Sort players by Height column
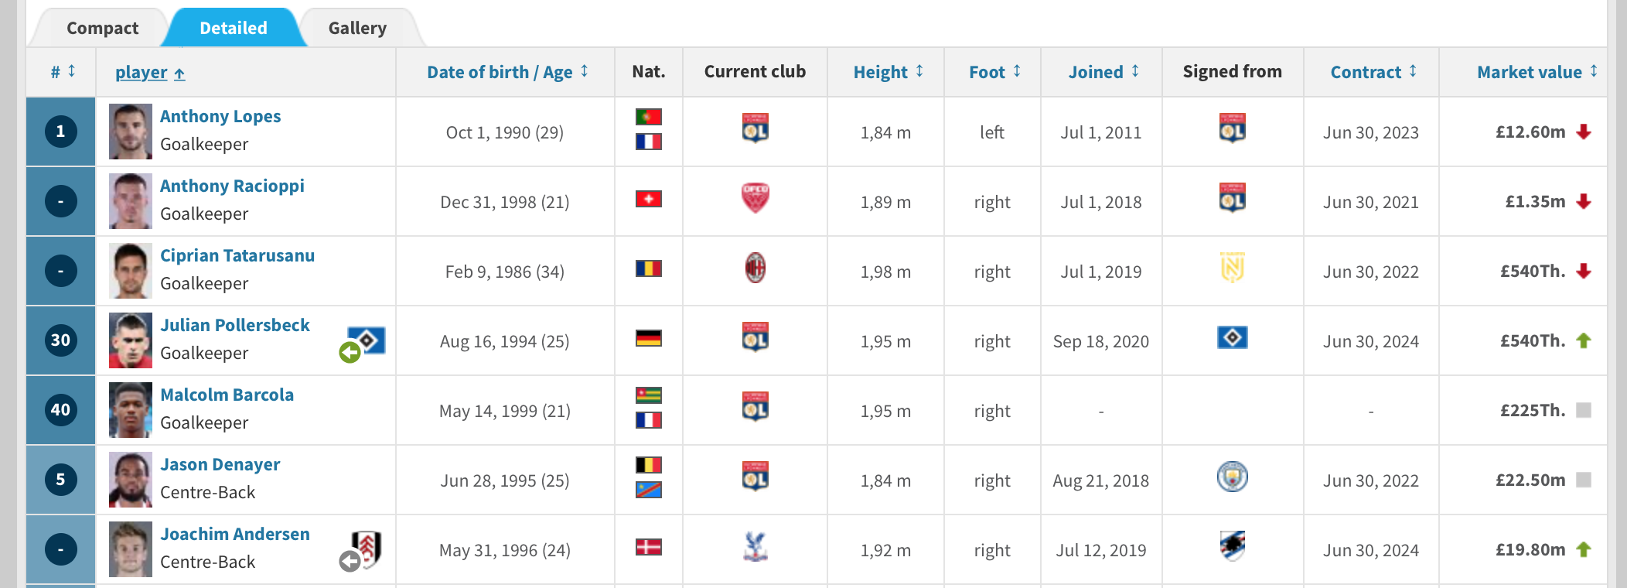 tap(888, 72)
